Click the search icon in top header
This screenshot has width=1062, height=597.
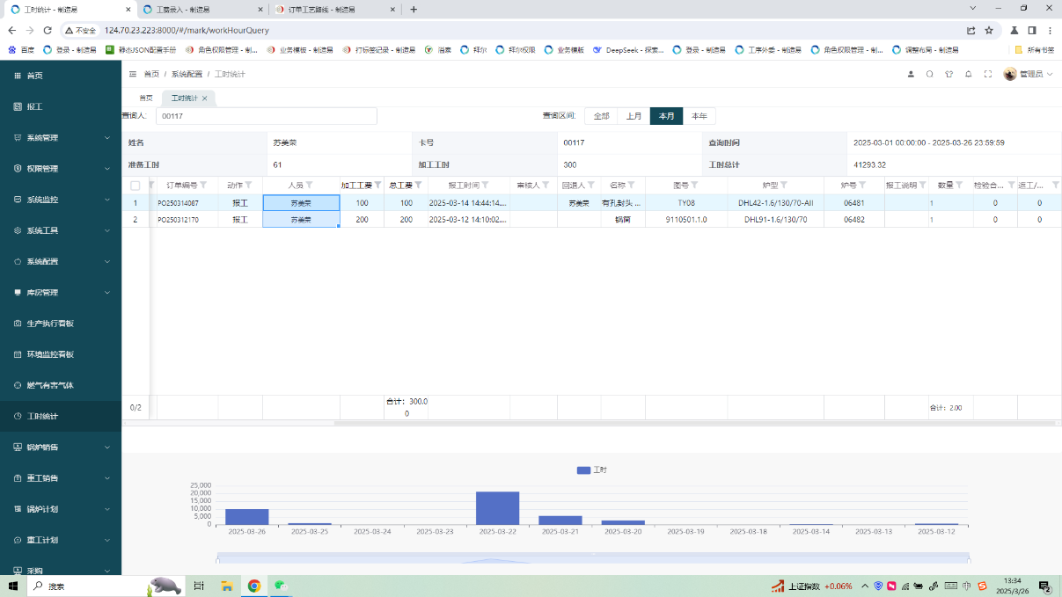pos(929,75)
